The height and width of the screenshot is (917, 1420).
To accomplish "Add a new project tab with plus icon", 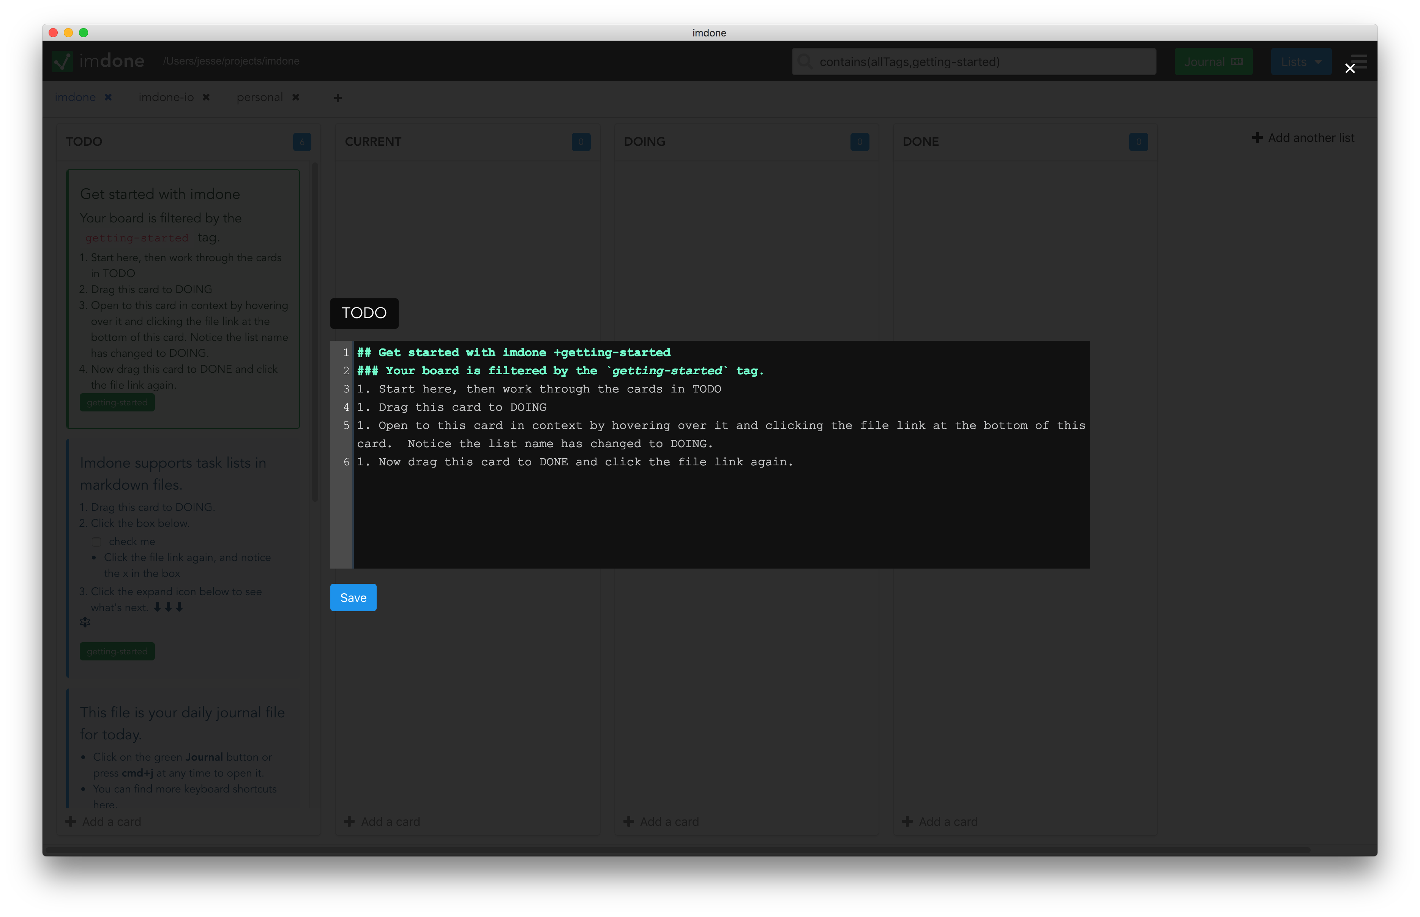I will tap(338, 98).
